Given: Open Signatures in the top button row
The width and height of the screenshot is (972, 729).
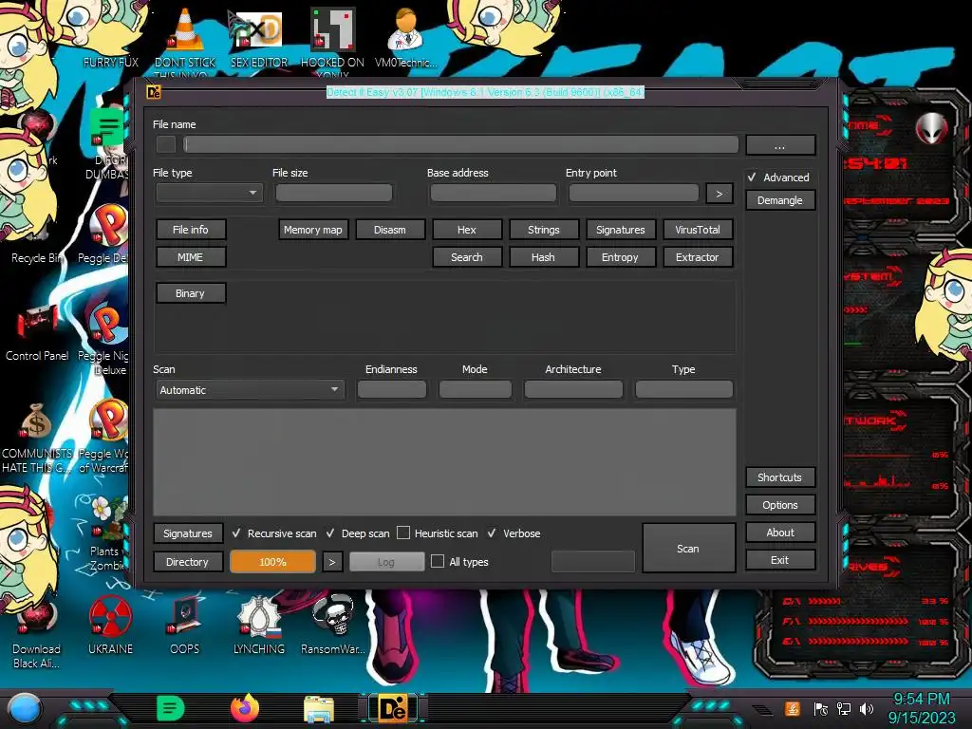Looking at the screenshot, I should click(x=621, y=230).
